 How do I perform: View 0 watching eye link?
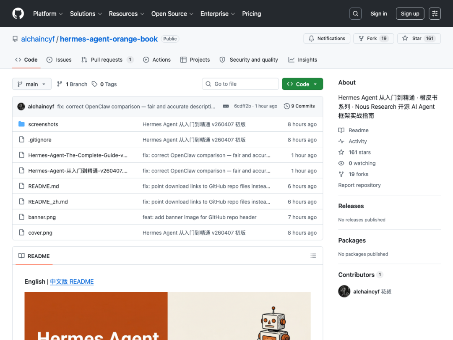[357, 163]
